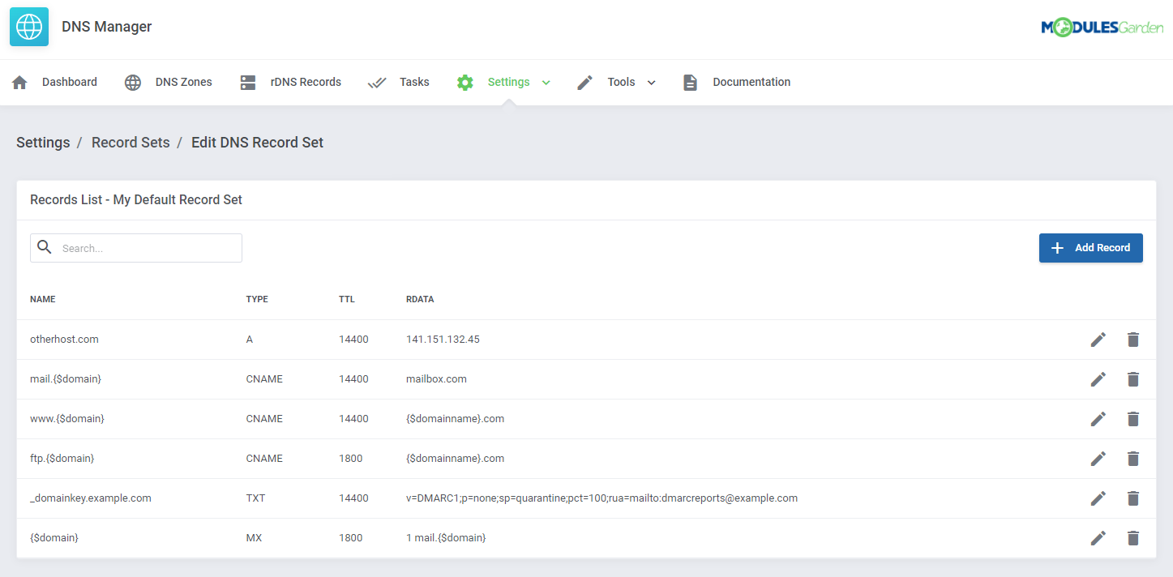Select the Settings gear icon
Viewport: 1173px width, 577px height.
coord(464,82)
